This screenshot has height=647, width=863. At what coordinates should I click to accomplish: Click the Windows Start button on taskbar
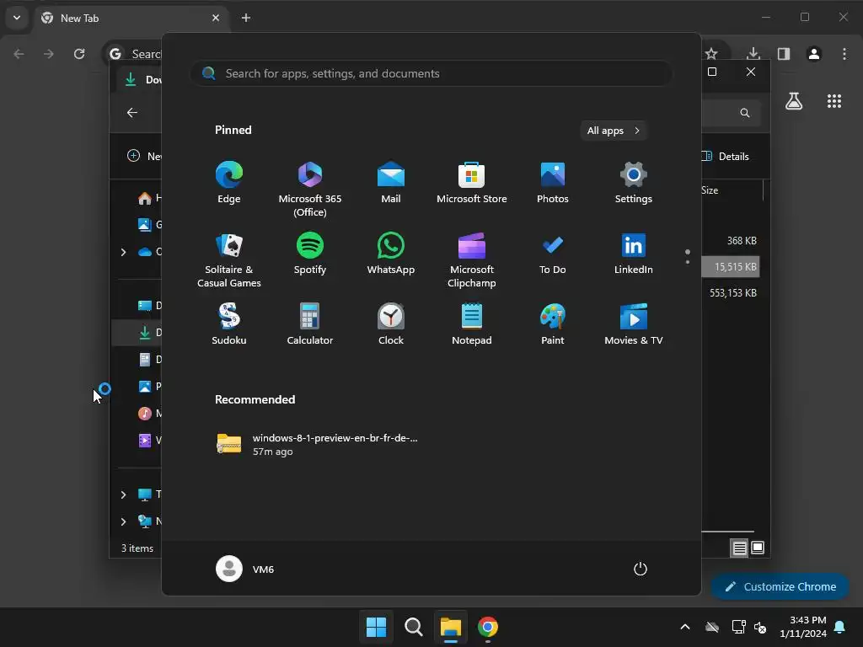pyautogui.click(x=377, y=627)
